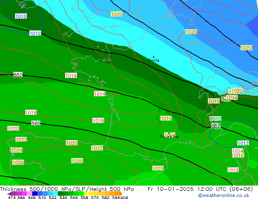
Task: Pick the dark blue legend swatch
Action: pyautogui.click(x=35, y=193)
